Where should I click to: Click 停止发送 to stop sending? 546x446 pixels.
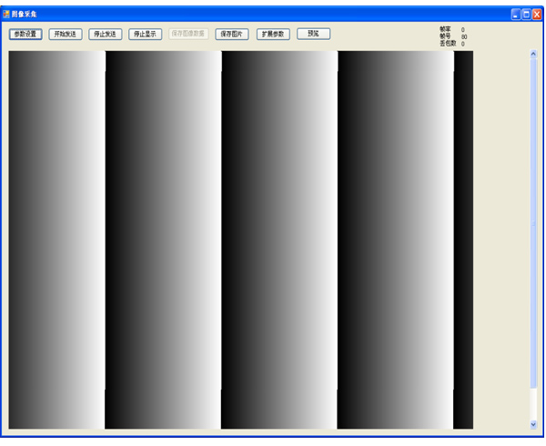tap(105, 34)
